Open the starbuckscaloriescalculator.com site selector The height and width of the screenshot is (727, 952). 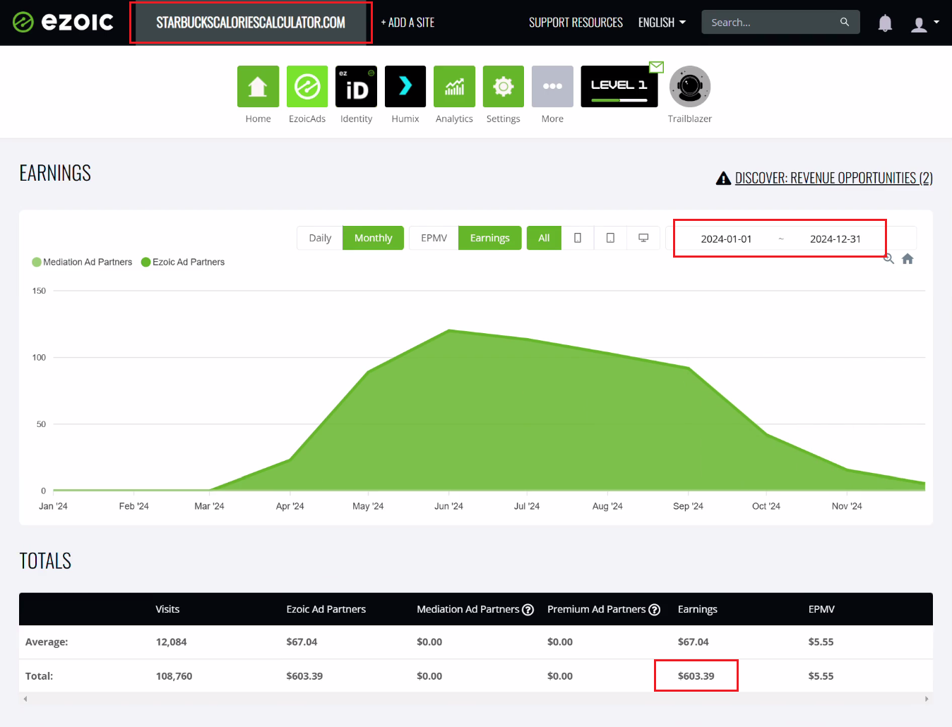click(251, 23)
